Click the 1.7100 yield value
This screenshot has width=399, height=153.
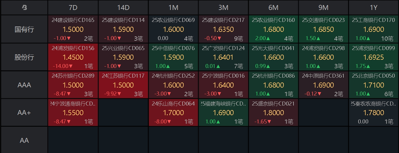[374, 85]
